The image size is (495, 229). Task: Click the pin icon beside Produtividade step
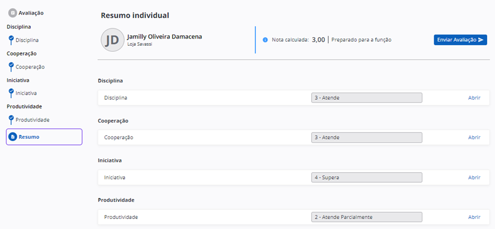click(x=11, y=119)
